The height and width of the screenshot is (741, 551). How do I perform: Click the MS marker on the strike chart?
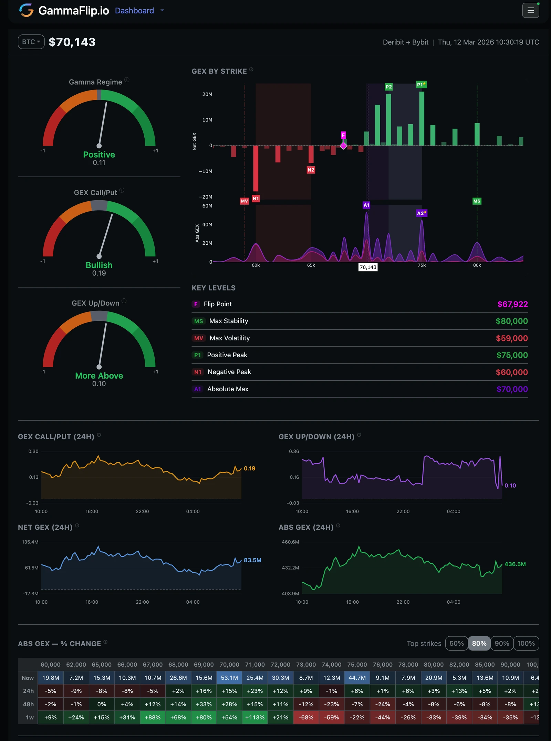pyautogui.click(x=476, y=201)
